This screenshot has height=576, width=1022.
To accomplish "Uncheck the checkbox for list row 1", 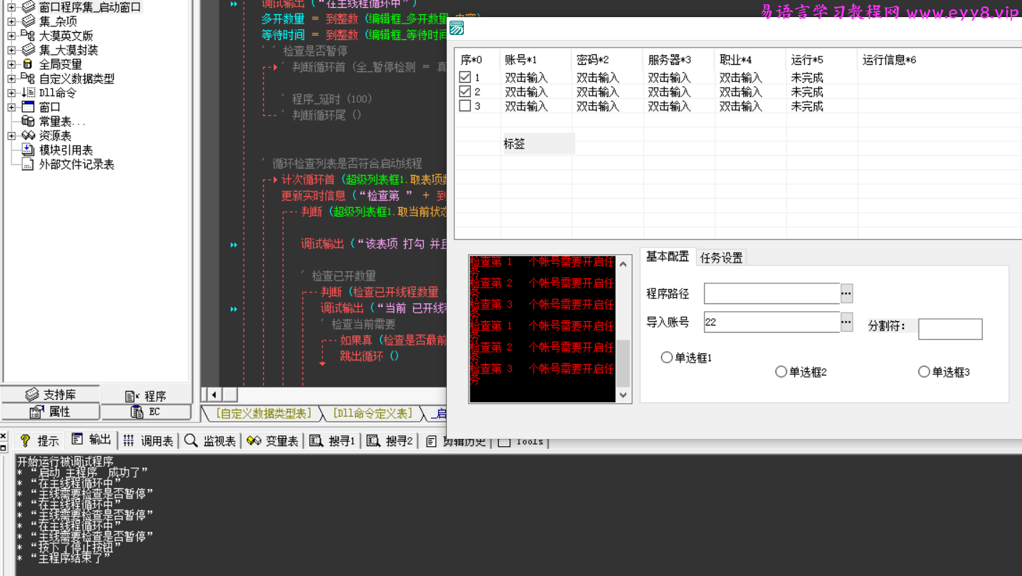I will 465,77.
